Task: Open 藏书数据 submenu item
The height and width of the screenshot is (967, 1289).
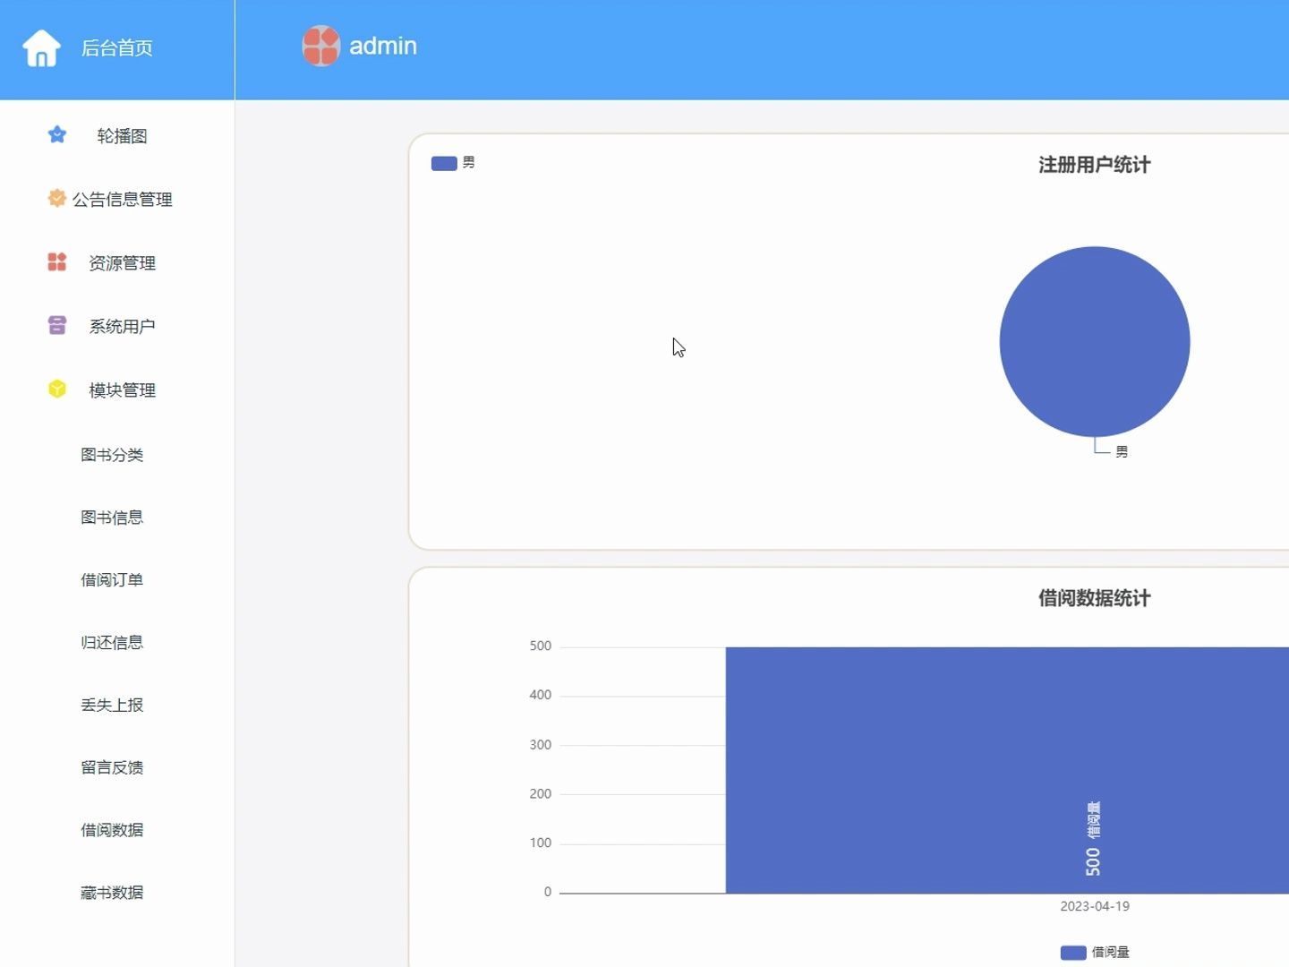Action: coord(112,893)
